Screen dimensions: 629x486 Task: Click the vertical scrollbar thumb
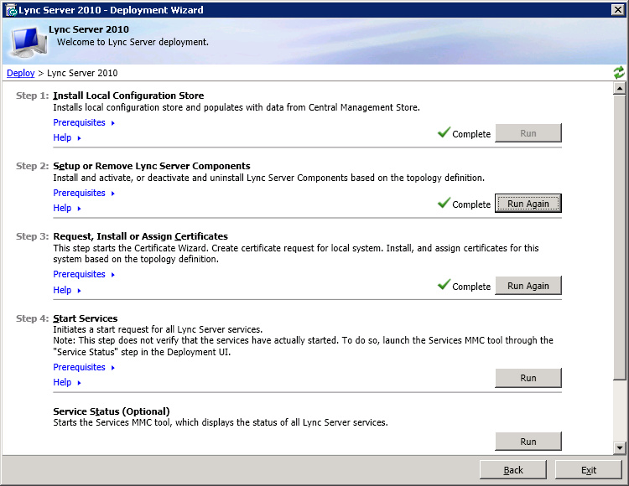pos(620,237)
